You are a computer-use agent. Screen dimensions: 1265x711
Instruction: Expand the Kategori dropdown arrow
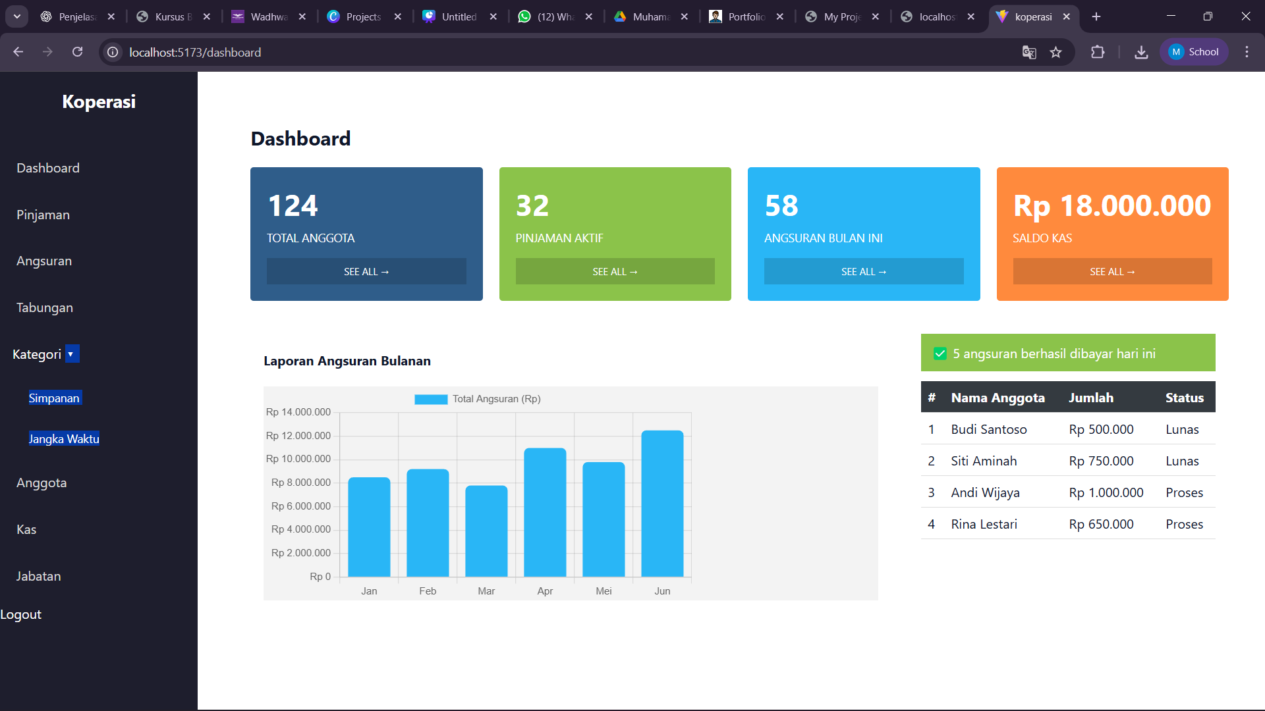pyautogui.click(x=72, y=354)
